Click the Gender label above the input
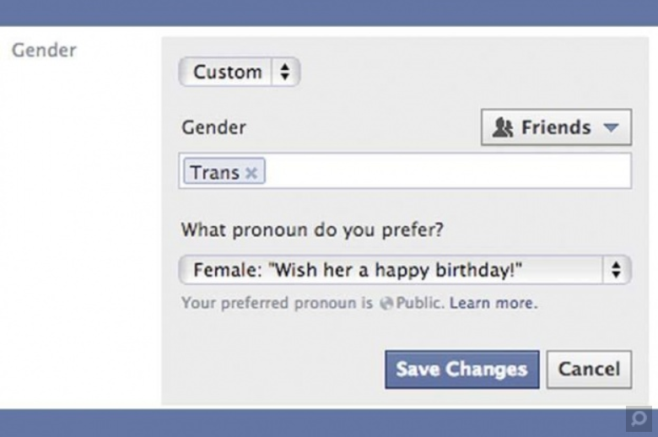The height and width of the screenshot is (437, 658). point(214,128)
